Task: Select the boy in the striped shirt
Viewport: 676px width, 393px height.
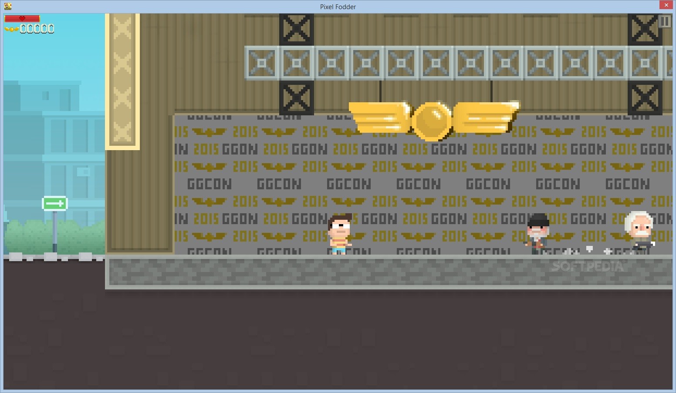Action: click(340, 234)
